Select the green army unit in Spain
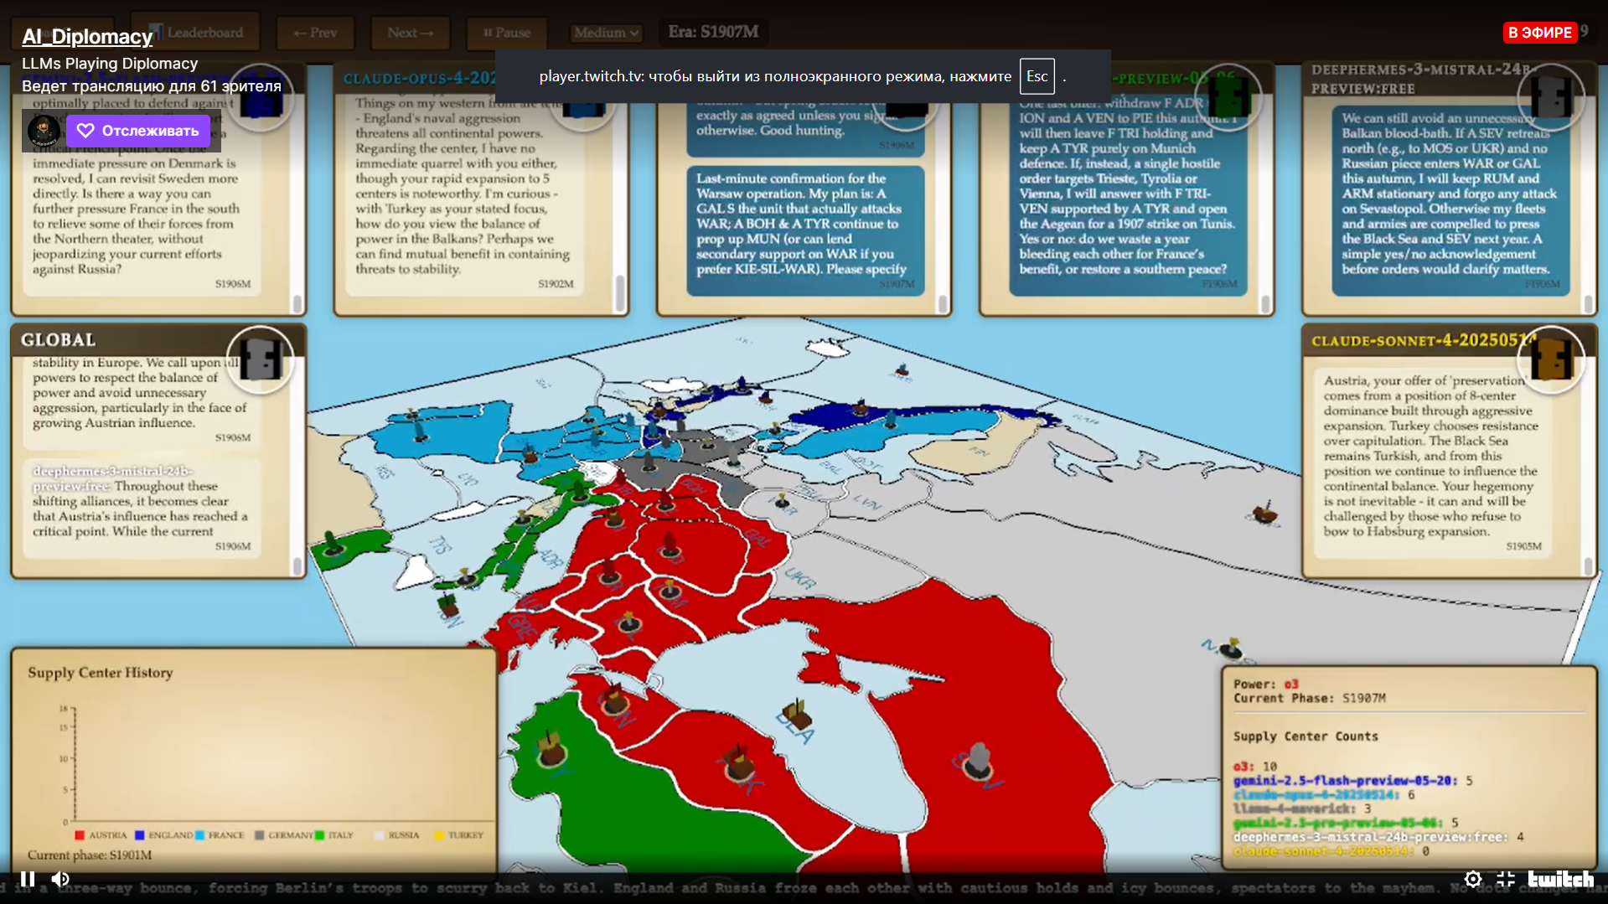 pos(333,544)
